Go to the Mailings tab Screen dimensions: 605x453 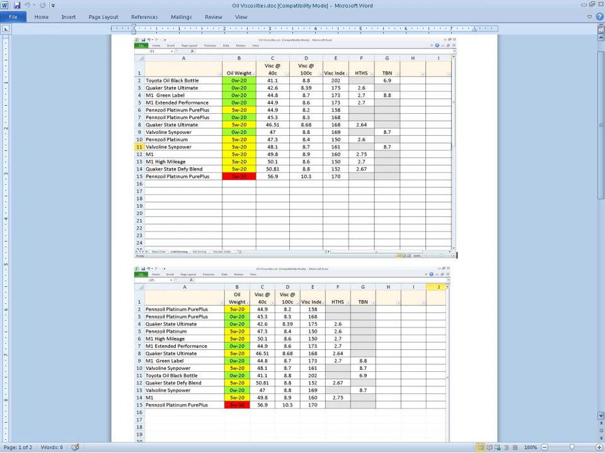[181, 17]
